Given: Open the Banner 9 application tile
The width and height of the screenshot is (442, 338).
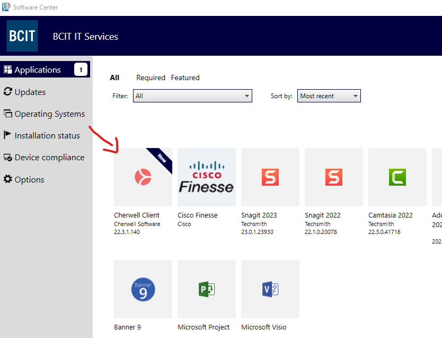Looking at the screenshot, I should (x=143, y=289).
